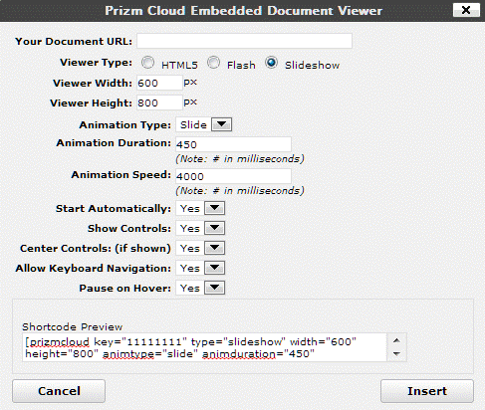The image size is (485, 410).
Task: Open the Center Controls dropdown
Action: coord(200,248)
